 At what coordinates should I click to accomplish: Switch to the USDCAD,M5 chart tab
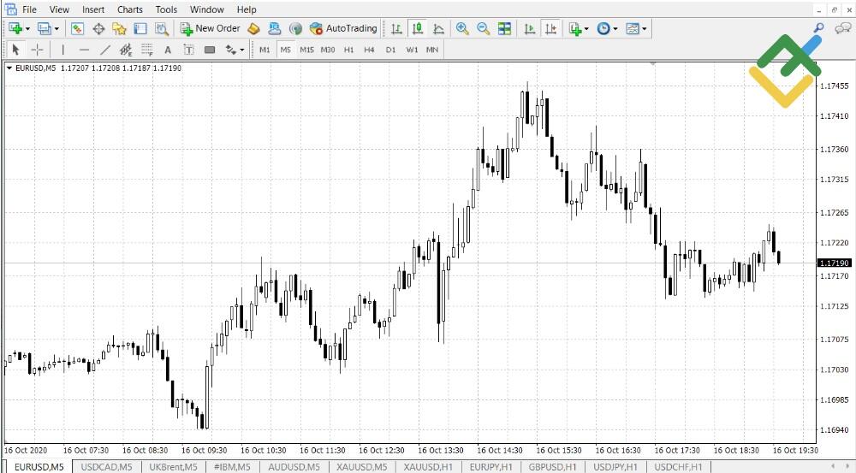click(106, 467)
